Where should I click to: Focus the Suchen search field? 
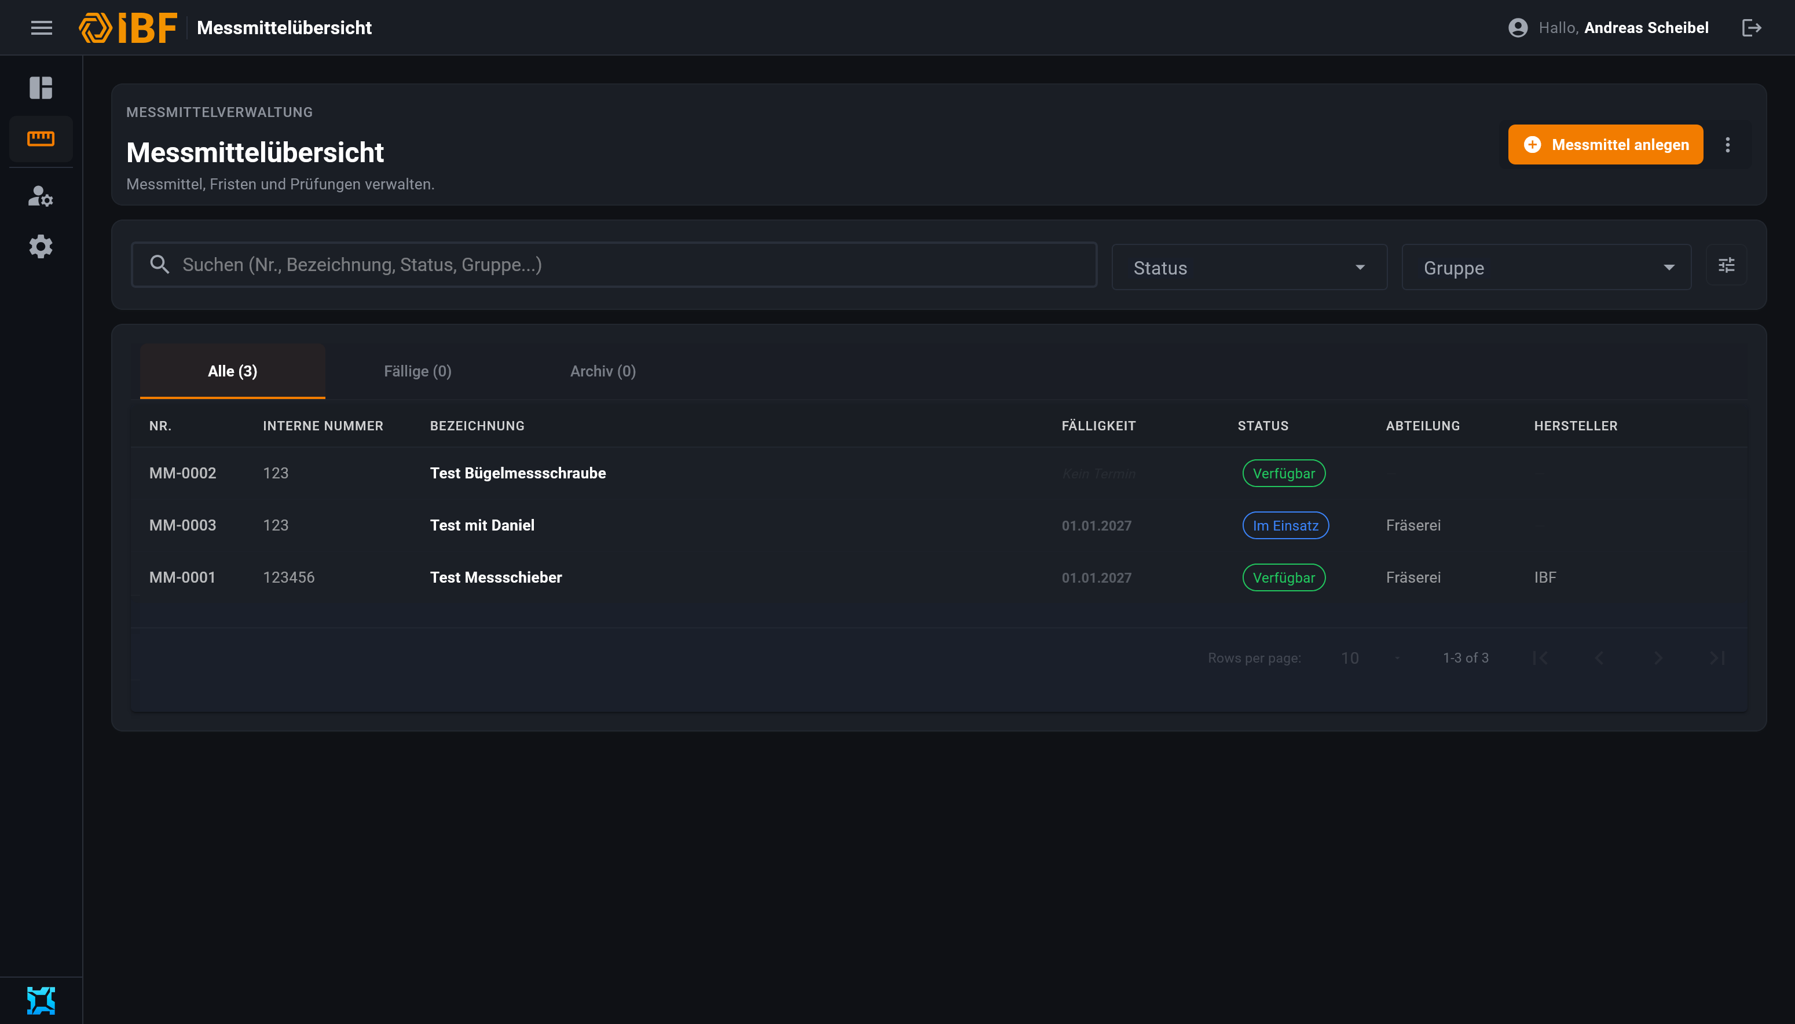[x=614, y=265]
